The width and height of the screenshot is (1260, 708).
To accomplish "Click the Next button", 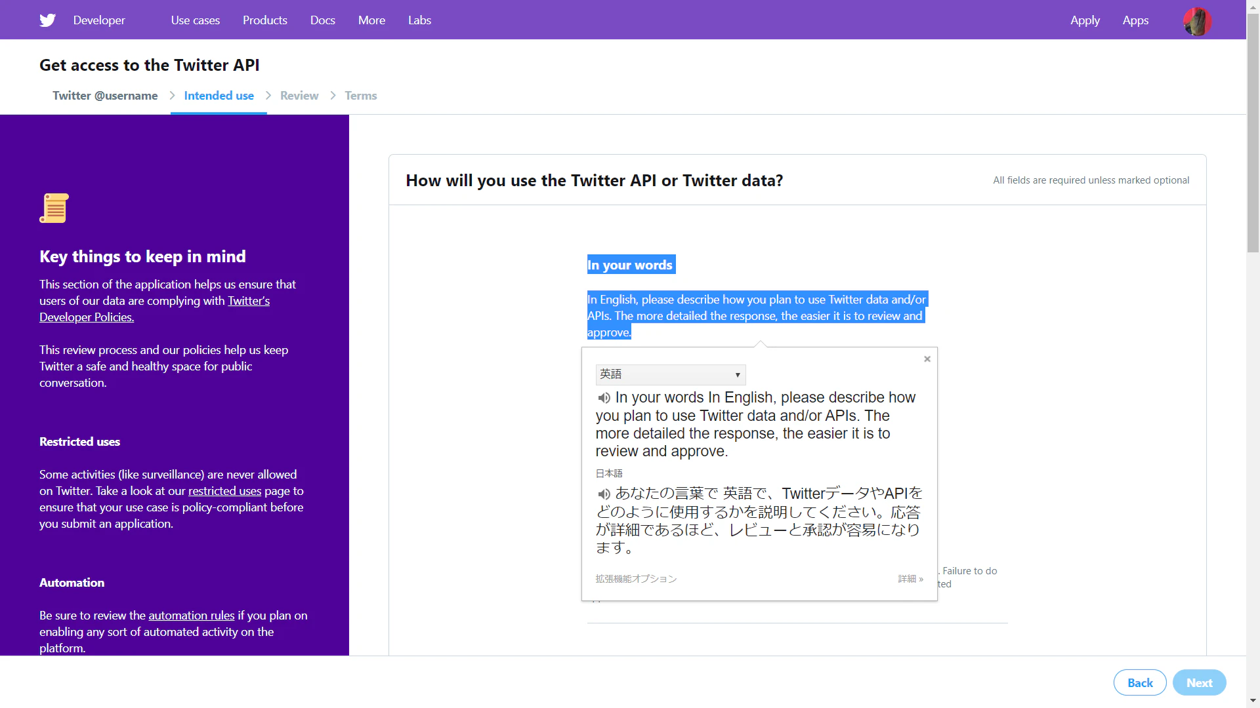I will click(x=1200, y=682).
